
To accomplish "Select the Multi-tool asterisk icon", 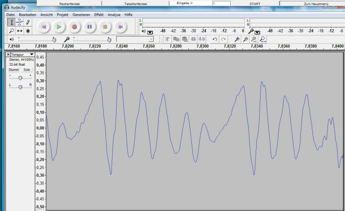I will point(28,31).
